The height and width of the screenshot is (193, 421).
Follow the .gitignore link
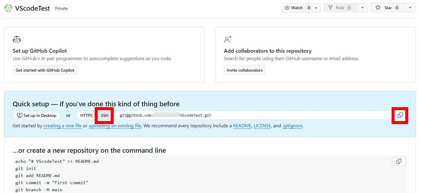292,126
